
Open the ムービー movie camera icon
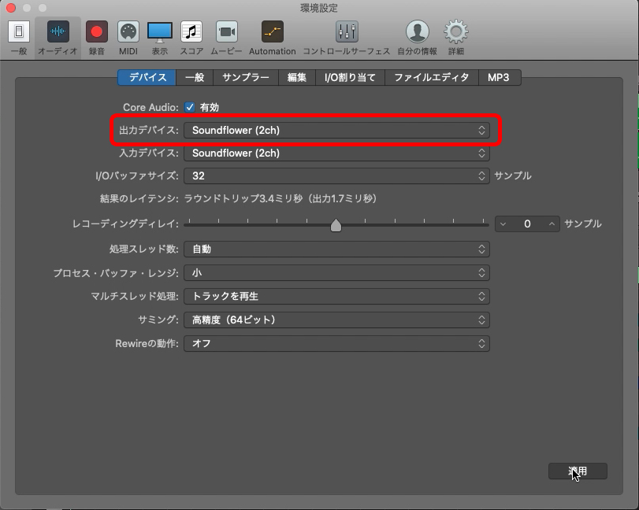[x=227, y=31]
